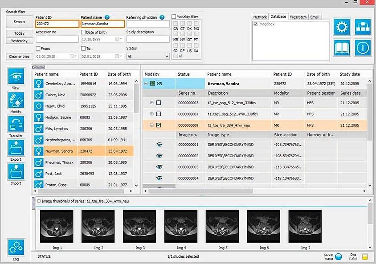The width and height of the screenshot is (376, 264).
Task: Uncheck series t2_tse_tra_384_4mm_neu checkbox
Action: 159,125
